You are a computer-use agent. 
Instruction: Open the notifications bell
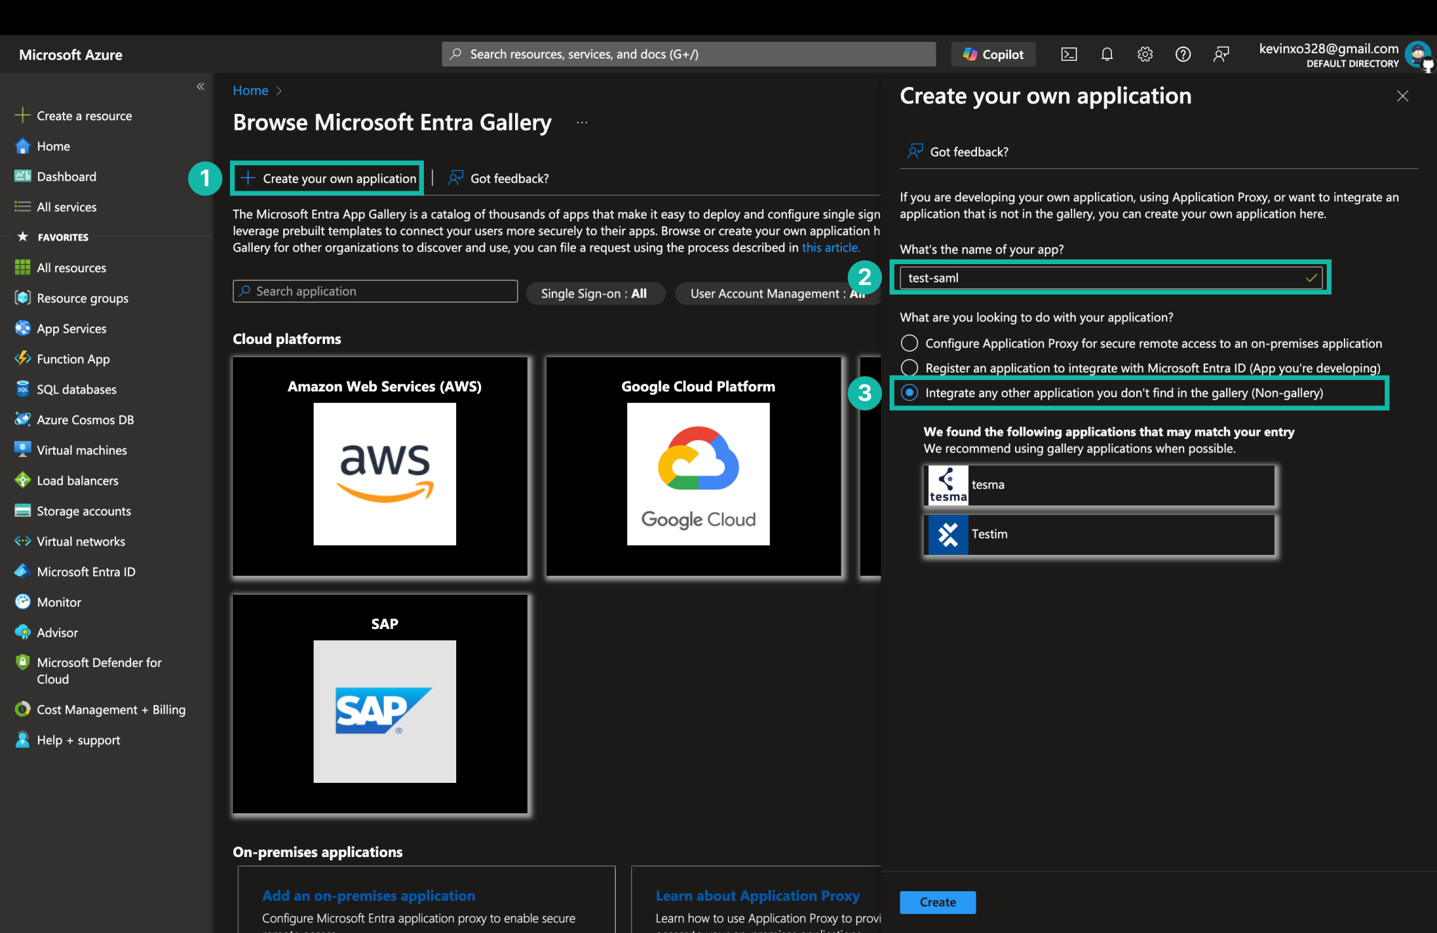click(x=1107, y=54)
